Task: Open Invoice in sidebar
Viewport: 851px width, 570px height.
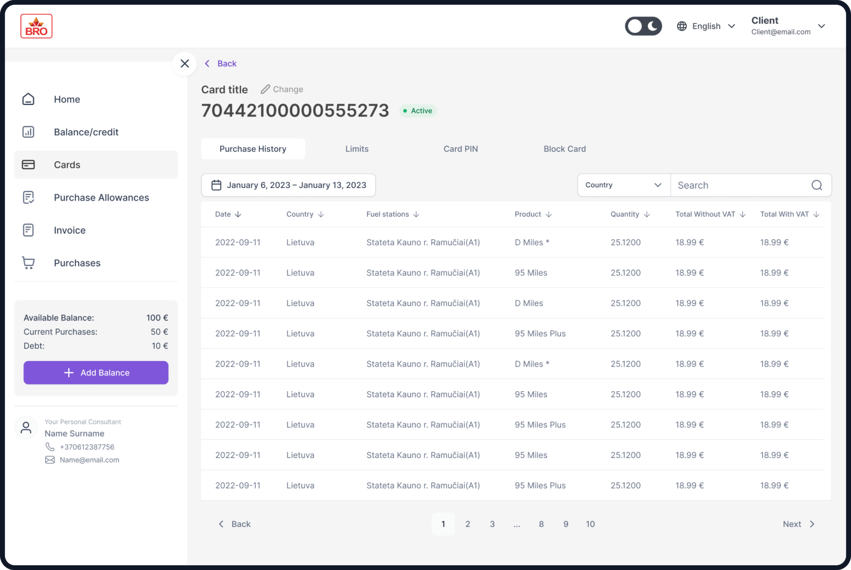Action: click(x=96, y=230)
